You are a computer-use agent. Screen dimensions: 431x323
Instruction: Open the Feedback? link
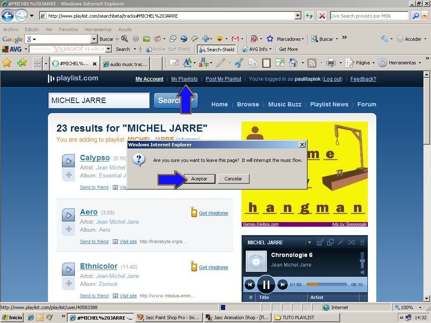(363, 79)
